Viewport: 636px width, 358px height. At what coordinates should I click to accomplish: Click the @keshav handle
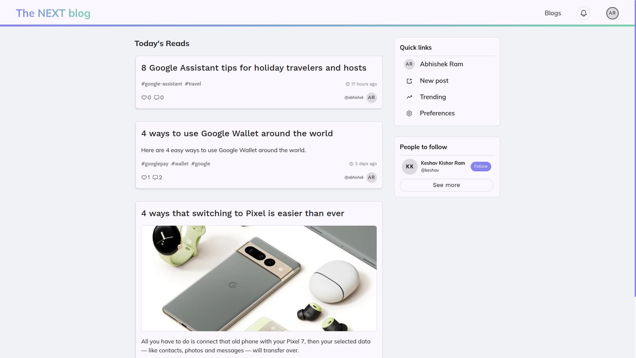click(430, 170)
